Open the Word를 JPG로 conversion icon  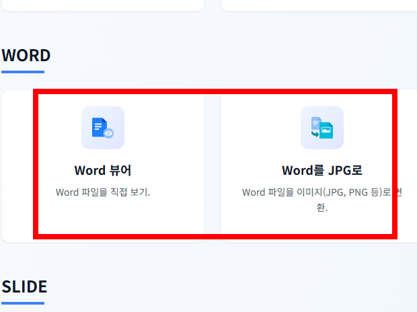[x=322, y=128]
